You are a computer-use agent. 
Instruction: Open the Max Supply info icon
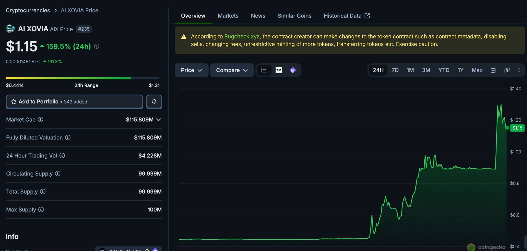coord(41,210)
